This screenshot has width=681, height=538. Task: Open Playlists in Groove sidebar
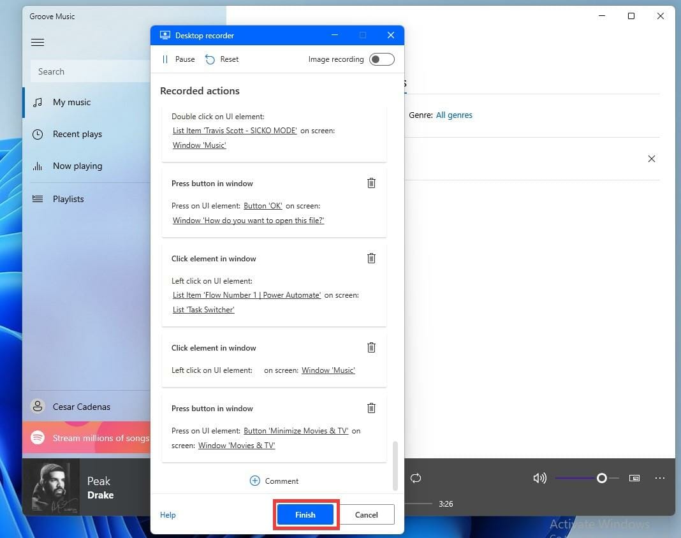click(87, 199)
